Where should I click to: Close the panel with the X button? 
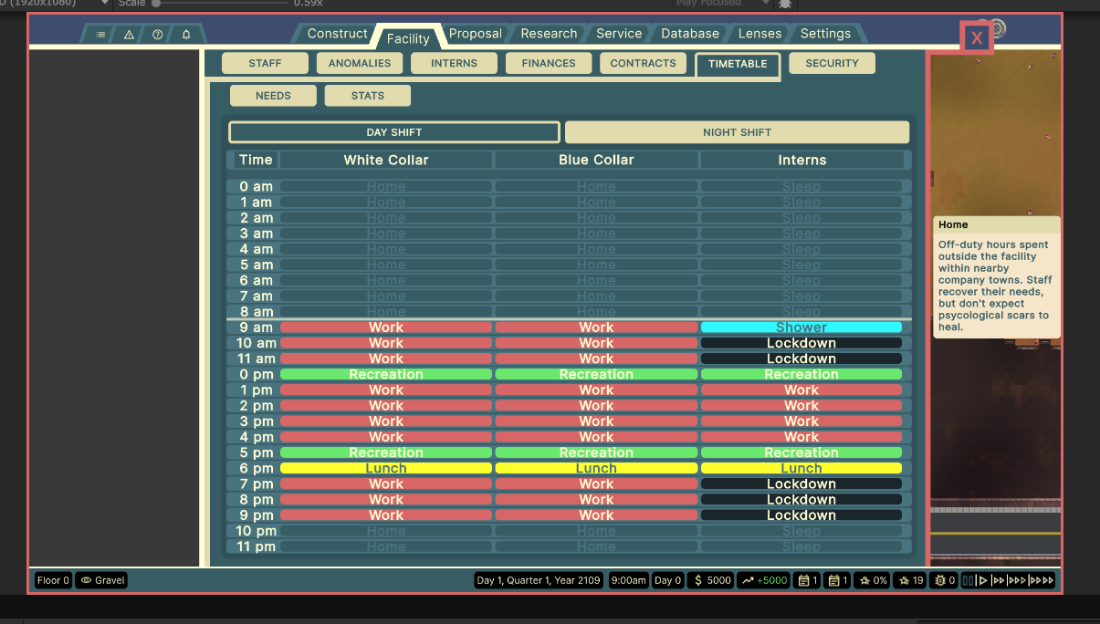pos(977,38)
